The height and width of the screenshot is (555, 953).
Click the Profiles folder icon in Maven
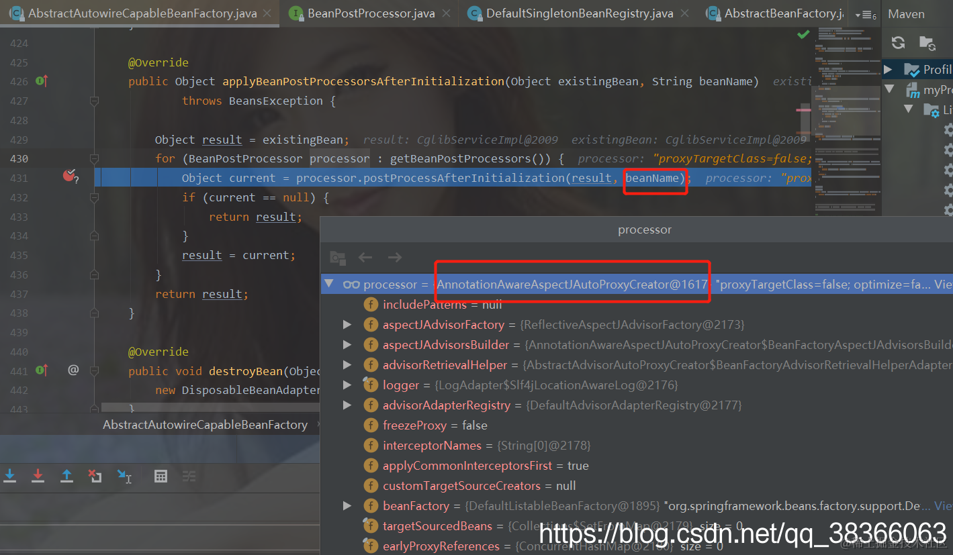pyautogui.click(x=911, y=69)
